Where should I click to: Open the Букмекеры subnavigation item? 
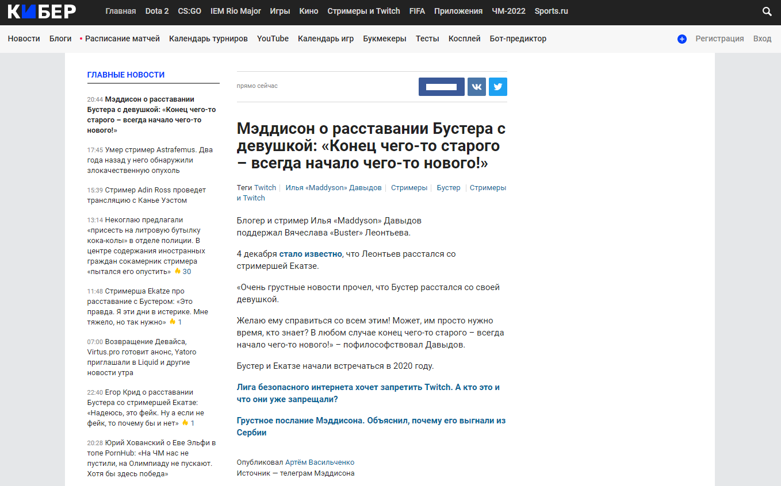click(385, 38)
